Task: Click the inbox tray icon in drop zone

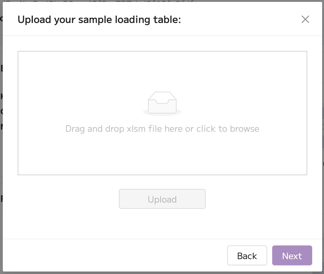Action: (x=162, y=103)
